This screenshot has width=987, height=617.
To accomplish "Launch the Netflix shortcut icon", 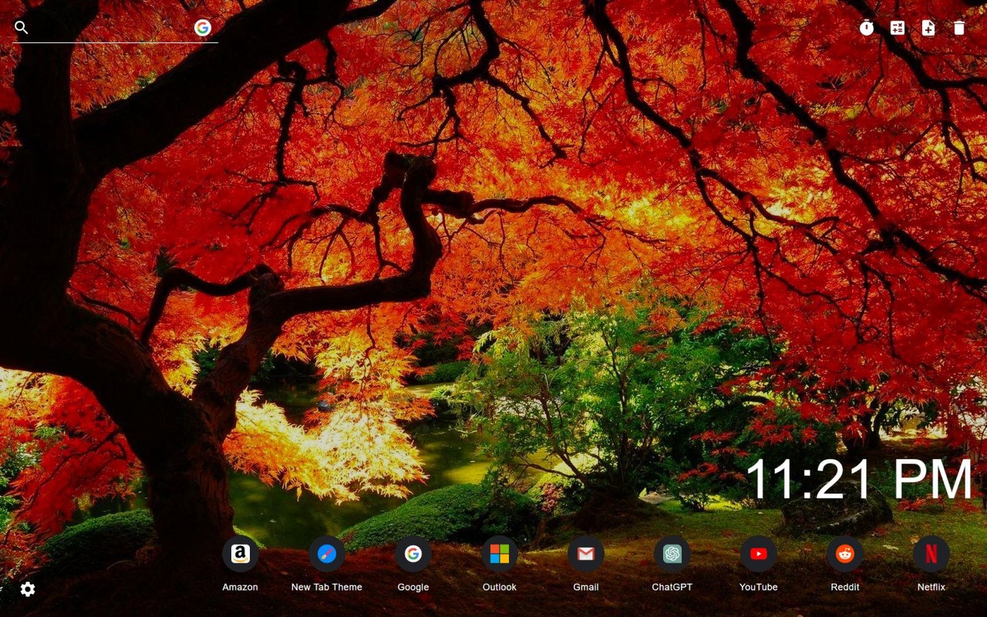I will pyautogui.click(x=931, y=554).
